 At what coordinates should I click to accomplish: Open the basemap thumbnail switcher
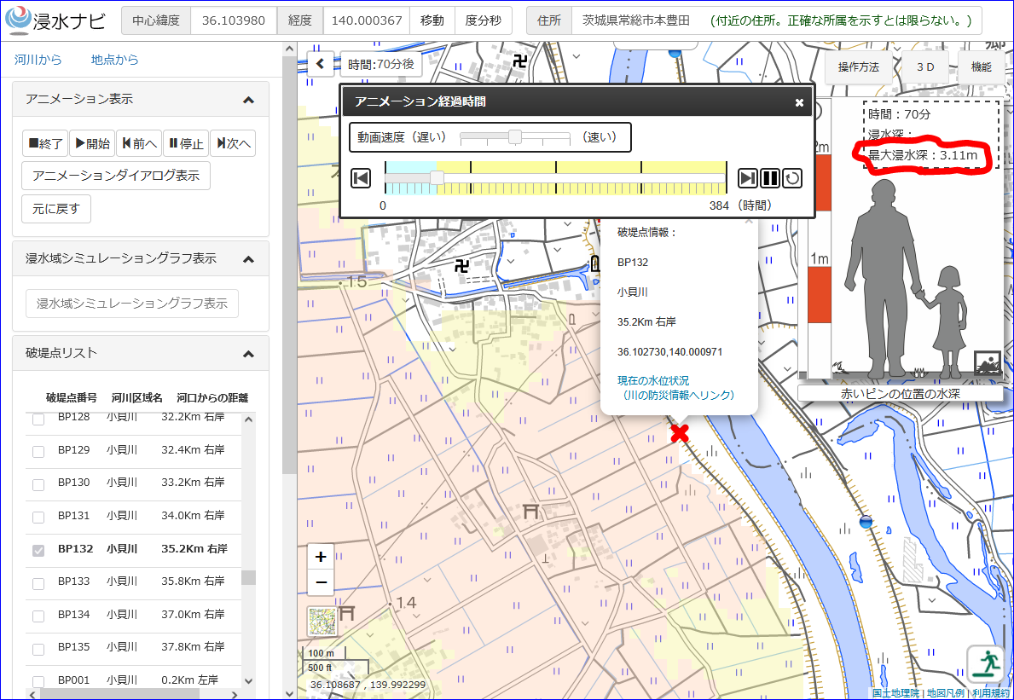tap(322, 622)
